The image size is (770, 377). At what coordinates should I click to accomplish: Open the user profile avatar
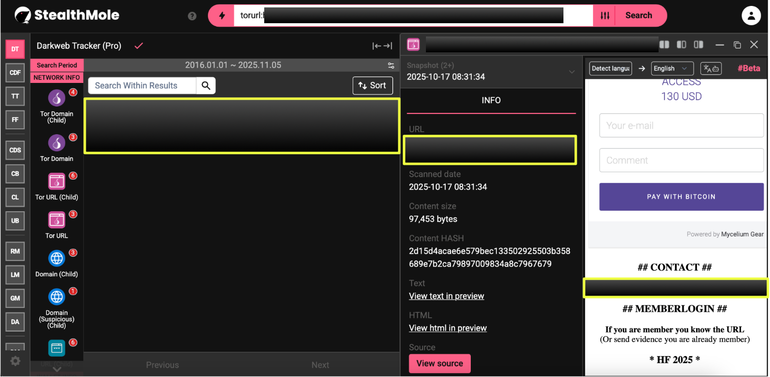click(x=751, y=16)
